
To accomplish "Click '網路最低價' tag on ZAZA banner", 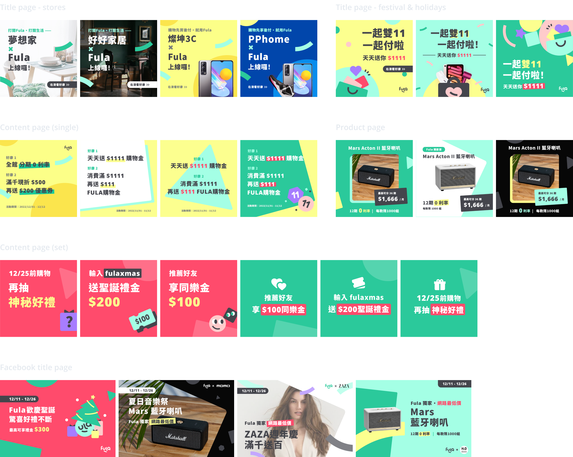I will (280, 423).
